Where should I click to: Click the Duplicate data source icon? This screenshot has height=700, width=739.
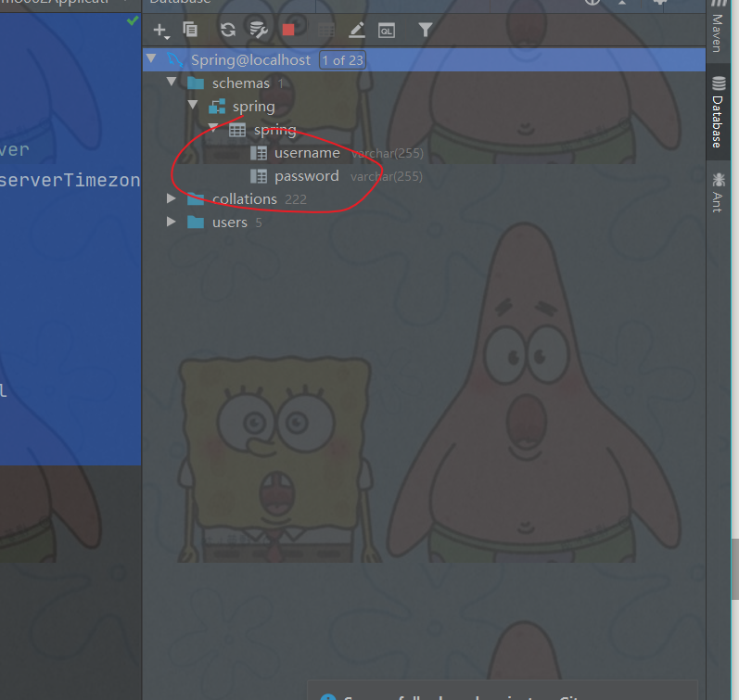tap(190, 30)
